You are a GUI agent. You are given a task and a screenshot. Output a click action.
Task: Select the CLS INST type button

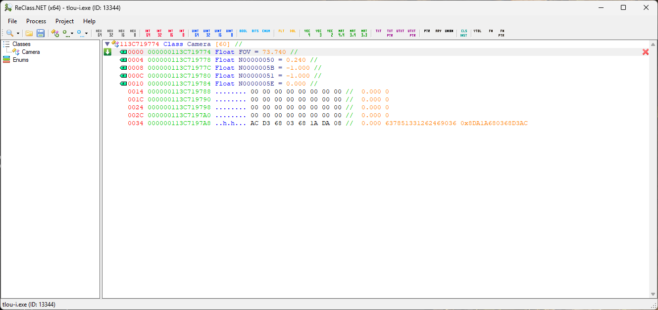click(x=464, y=33)
